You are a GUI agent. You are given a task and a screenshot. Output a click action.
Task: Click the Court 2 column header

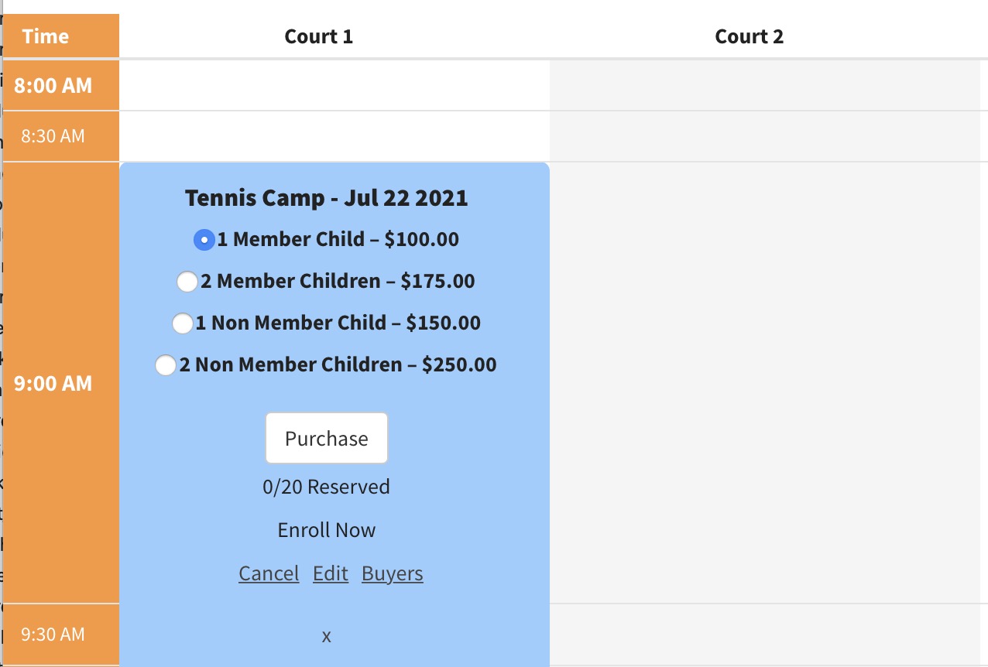(749, 36)
